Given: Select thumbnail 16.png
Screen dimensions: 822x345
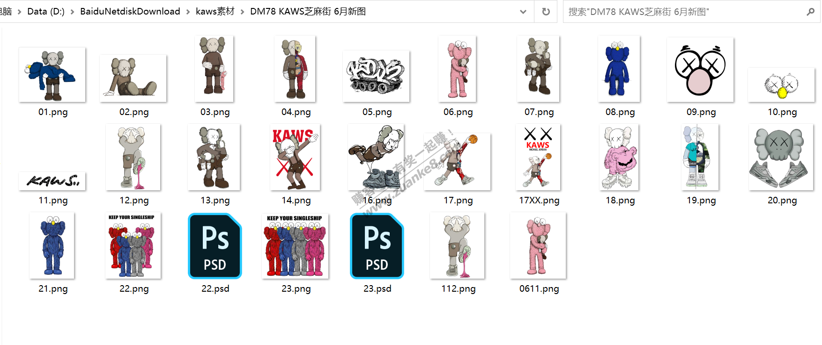Looking at the screenshot, I should (x=376, y=157).
